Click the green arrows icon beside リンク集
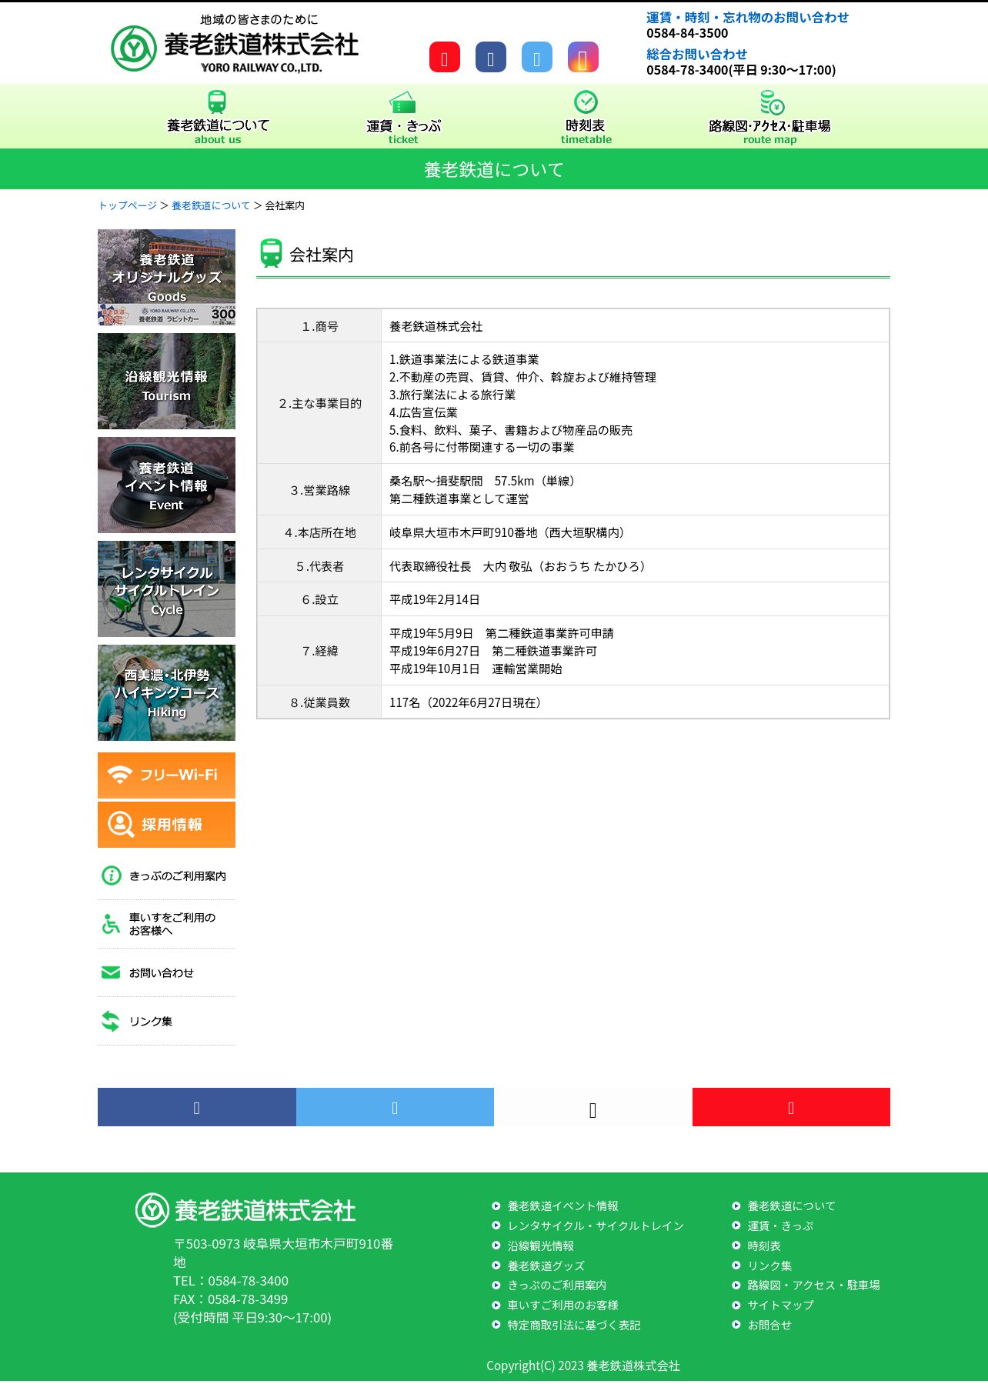 (x=111, y=1021)
